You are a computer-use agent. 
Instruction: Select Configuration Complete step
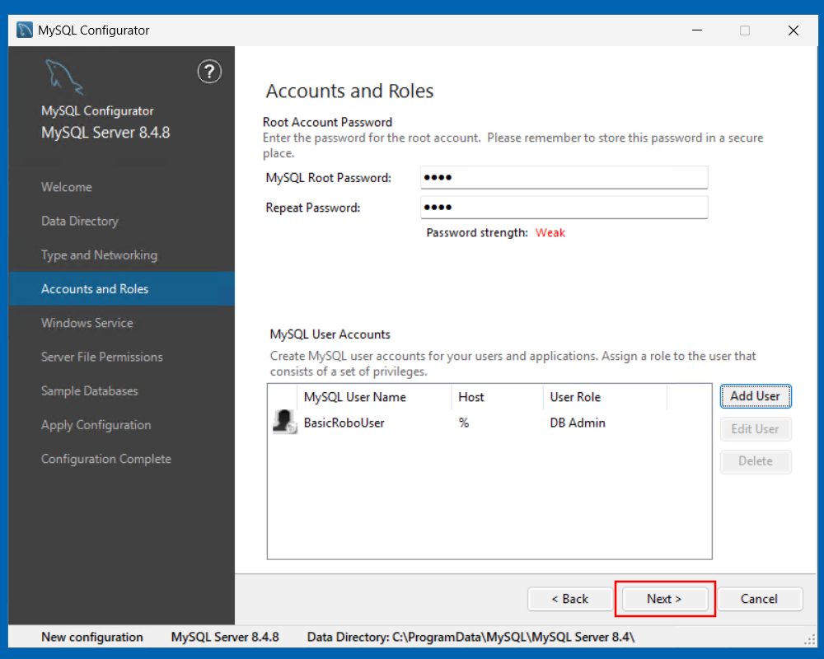(105, 459)
